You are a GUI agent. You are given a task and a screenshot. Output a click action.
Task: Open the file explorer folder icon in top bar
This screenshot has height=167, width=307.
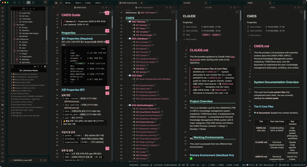tap(15, 2)
